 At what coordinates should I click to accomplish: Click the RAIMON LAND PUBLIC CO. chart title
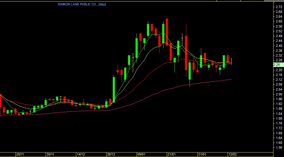tap(82, 4)
